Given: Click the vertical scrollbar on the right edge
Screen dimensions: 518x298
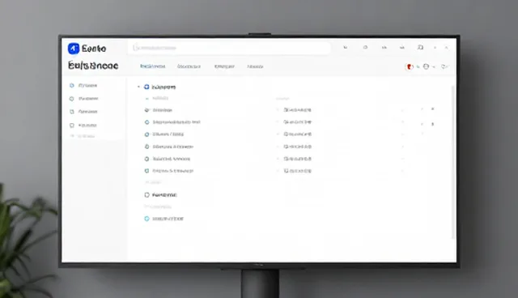Looking at the screenshot, I should [453, 162].
